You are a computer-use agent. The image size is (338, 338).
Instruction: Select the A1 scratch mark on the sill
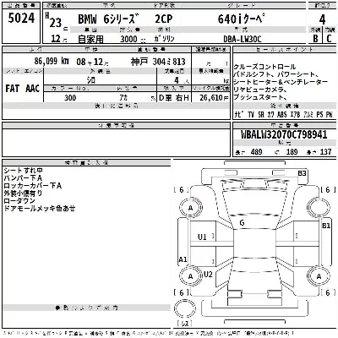(x=183, y=259)
